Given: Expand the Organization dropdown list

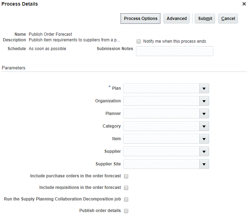Looking at the screenshot, I should click(204, 101).
